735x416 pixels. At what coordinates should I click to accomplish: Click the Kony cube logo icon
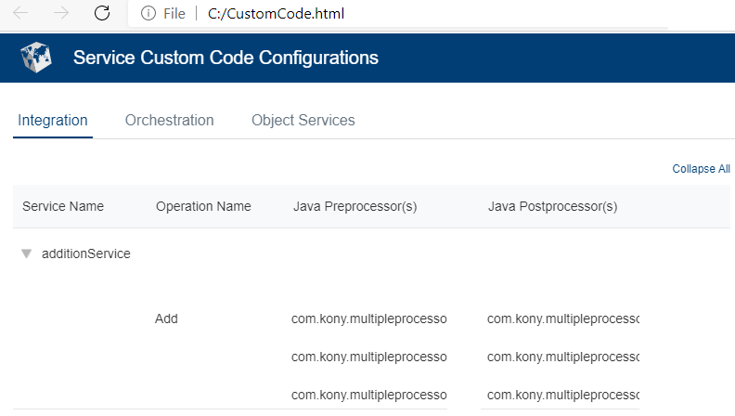37,58
